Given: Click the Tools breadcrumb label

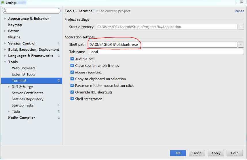Looking at the screenshot, I should (x=69, y=11).
